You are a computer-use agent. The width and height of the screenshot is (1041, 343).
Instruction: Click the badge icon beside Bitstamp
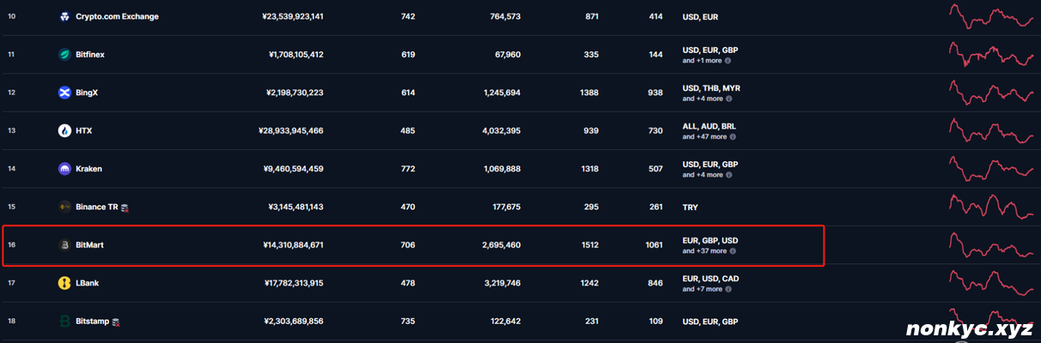(116, 322)
